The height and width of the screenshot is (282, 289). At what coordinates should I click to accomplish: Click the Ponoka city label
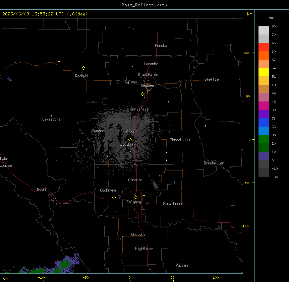tap(161, 46)
